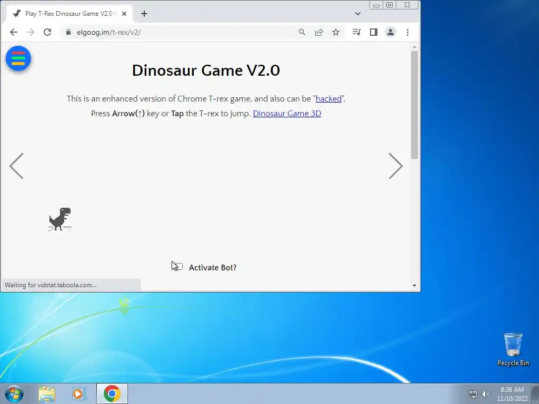Open the Chrome profile avatar
Screen dimensions: 539x404
pyautogui.click(x=391, y=32)
